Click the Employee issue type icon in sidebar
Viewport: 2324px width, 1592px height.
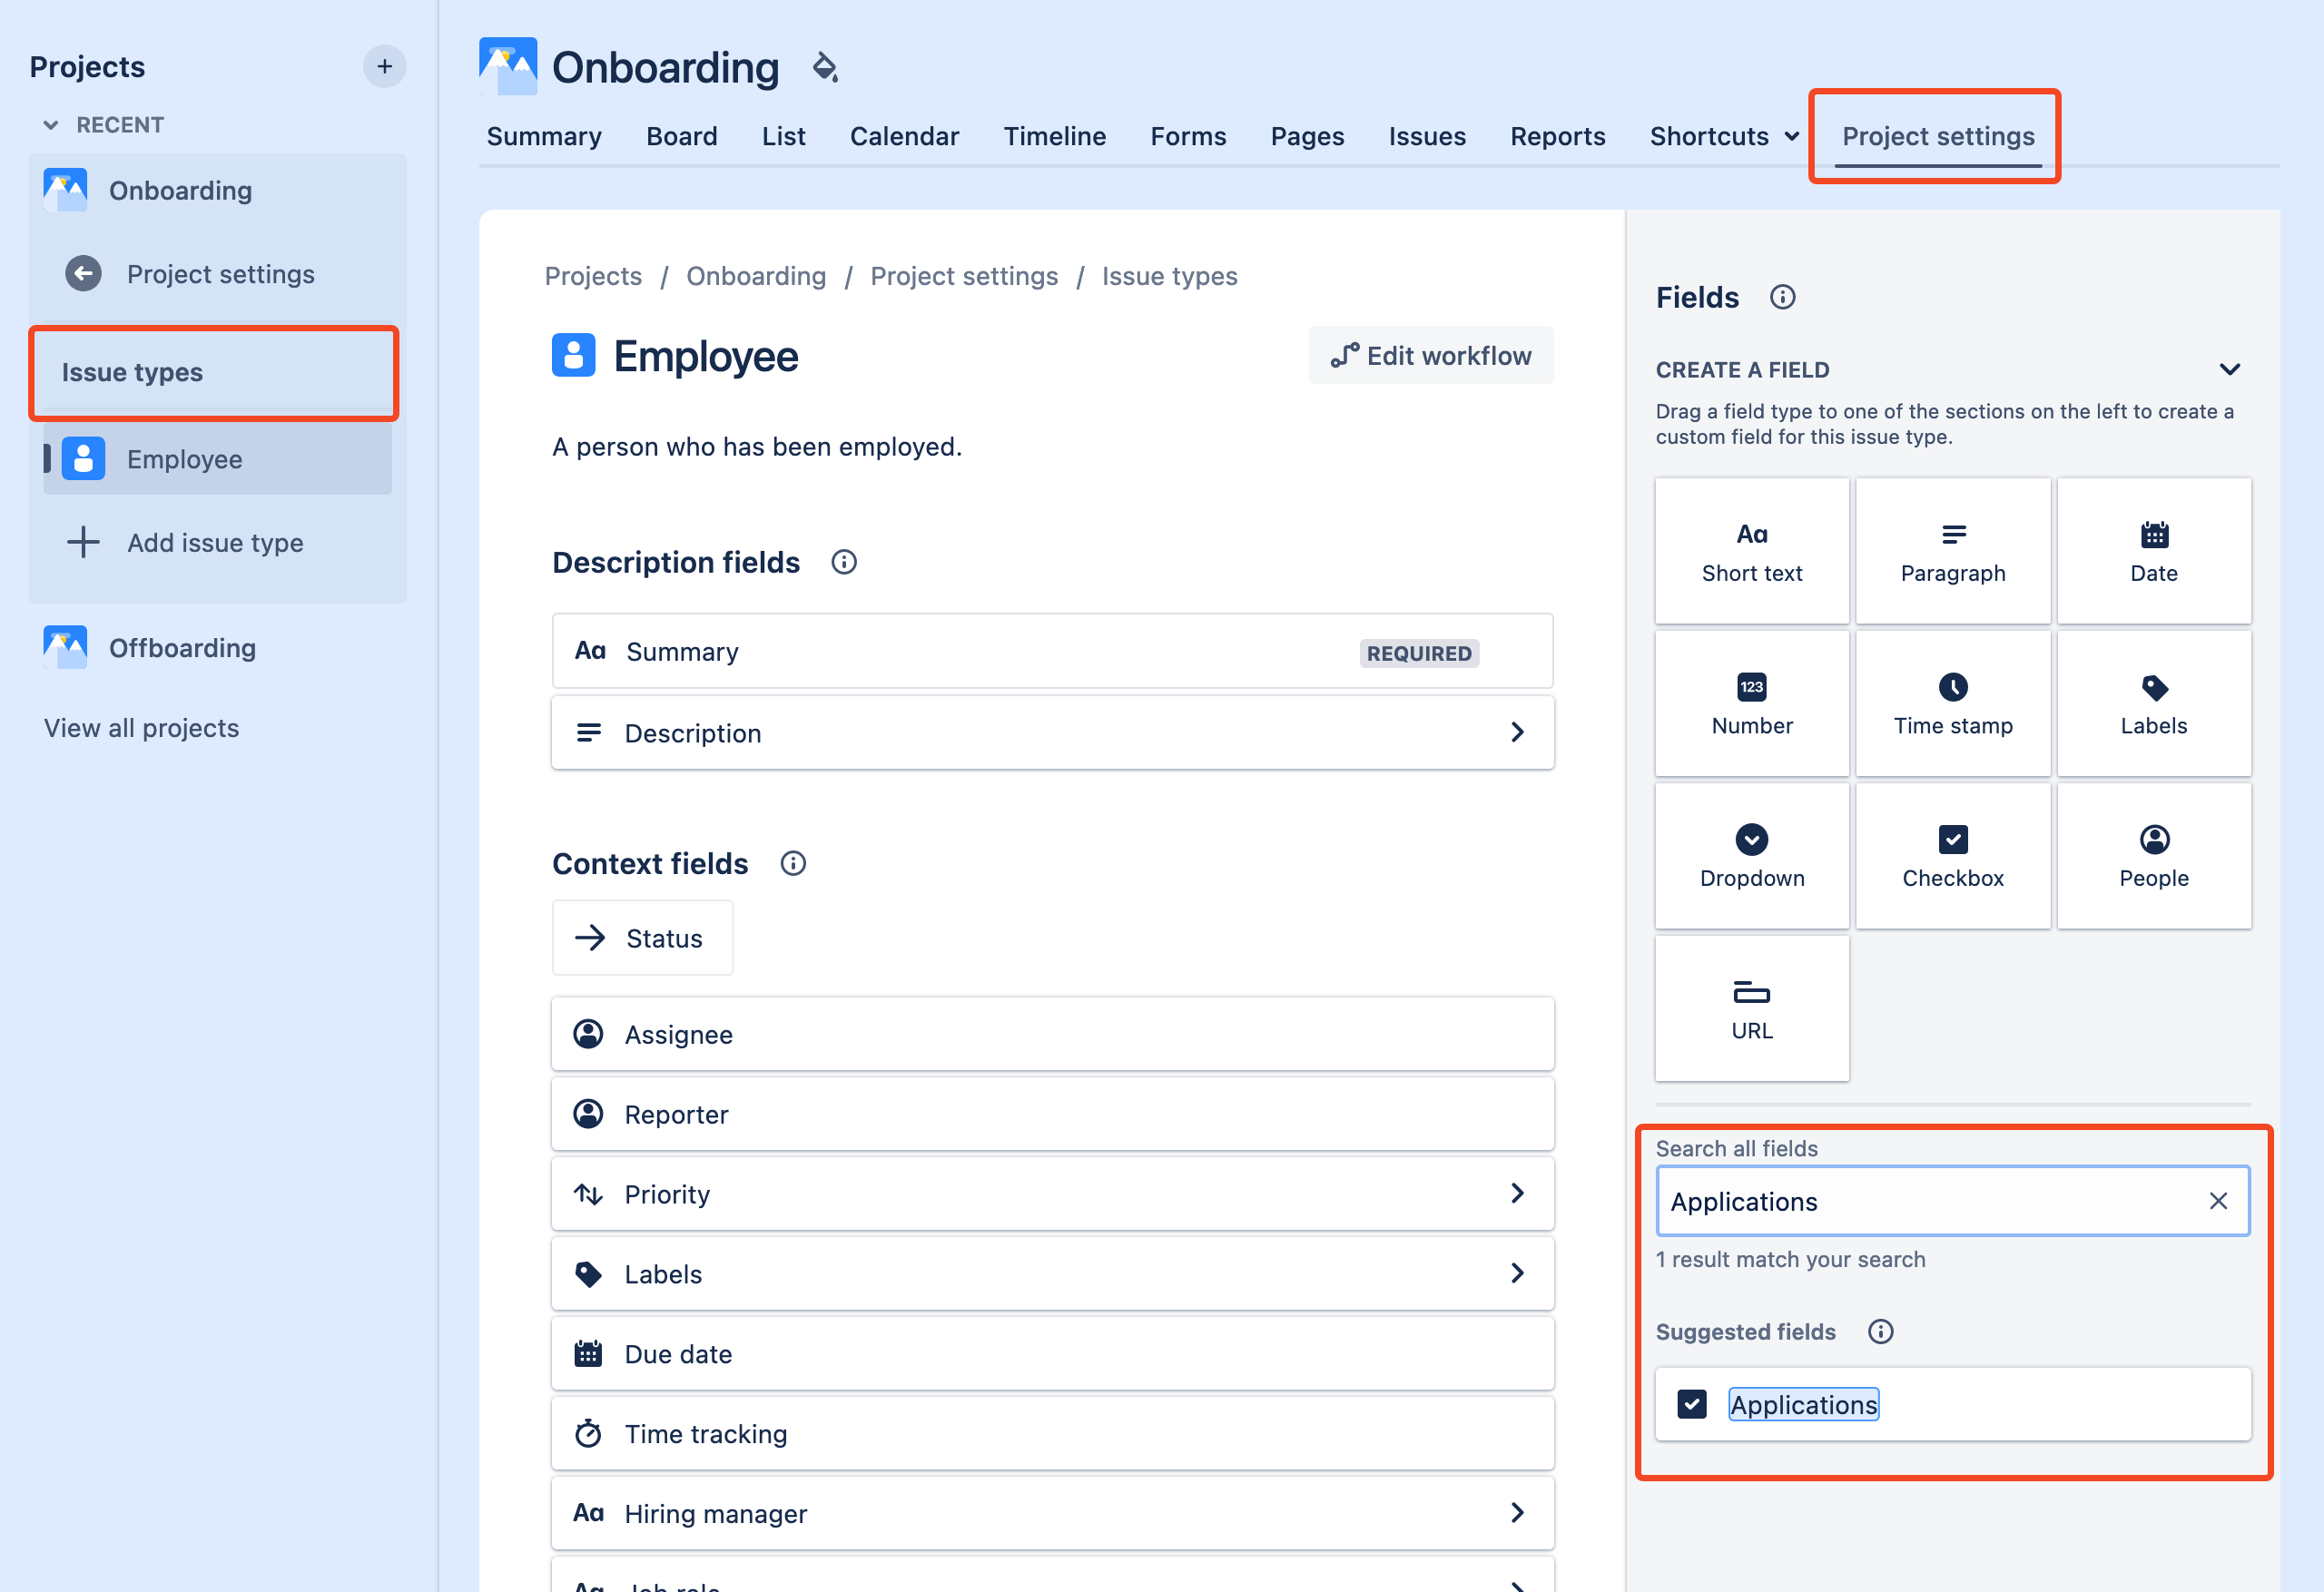(83, 459)
